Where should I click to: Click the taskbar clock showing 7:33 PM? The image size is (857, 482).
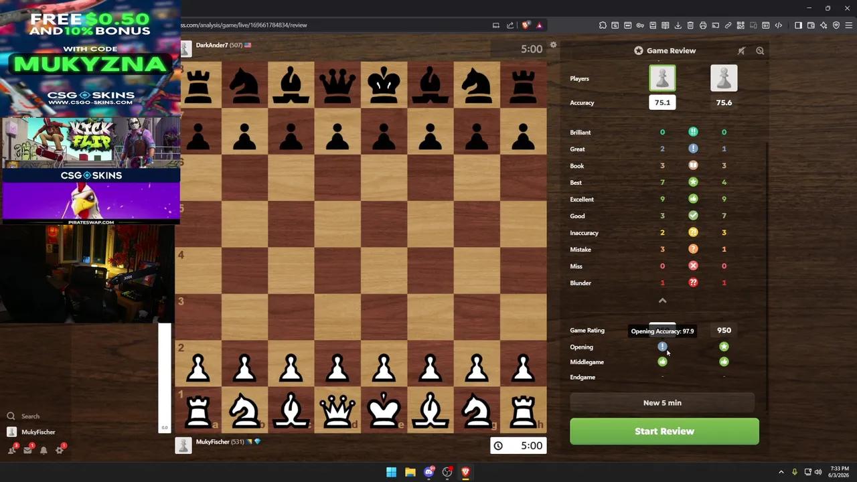839,472
